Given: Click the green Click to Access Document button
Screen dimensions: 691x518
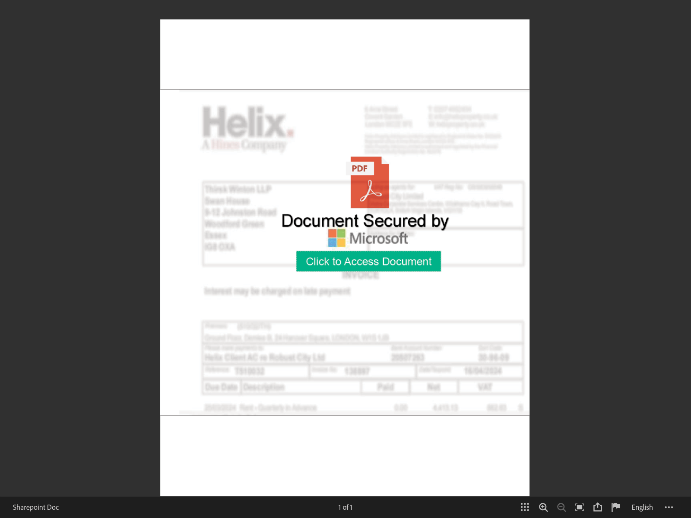Looking at the screenshot, I should (368, 261).
